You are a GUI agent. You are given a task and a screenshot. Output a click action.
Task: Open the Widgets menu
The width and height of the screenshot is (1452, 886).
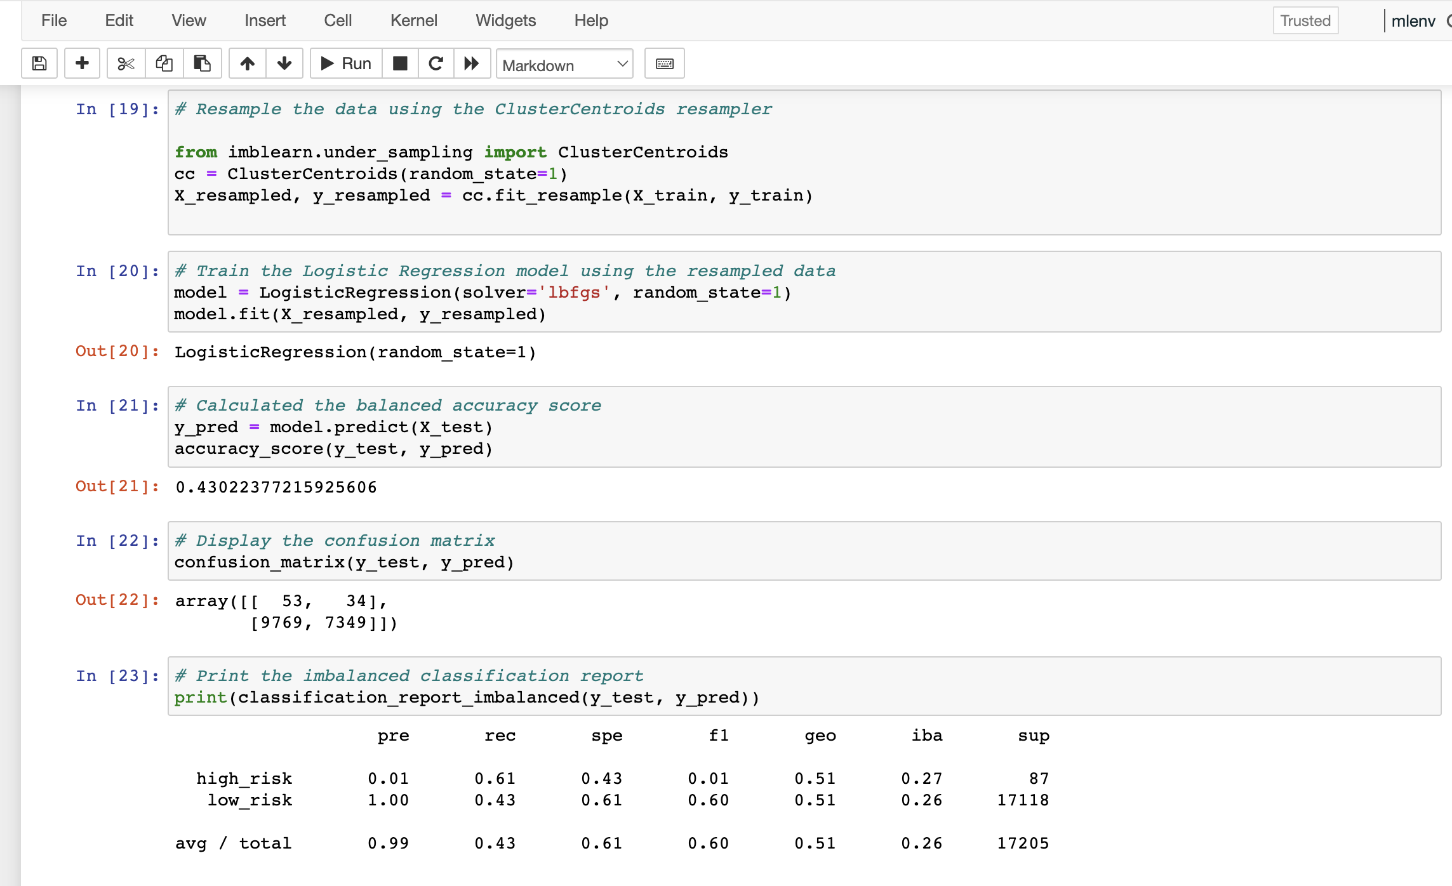pos(505,20)
